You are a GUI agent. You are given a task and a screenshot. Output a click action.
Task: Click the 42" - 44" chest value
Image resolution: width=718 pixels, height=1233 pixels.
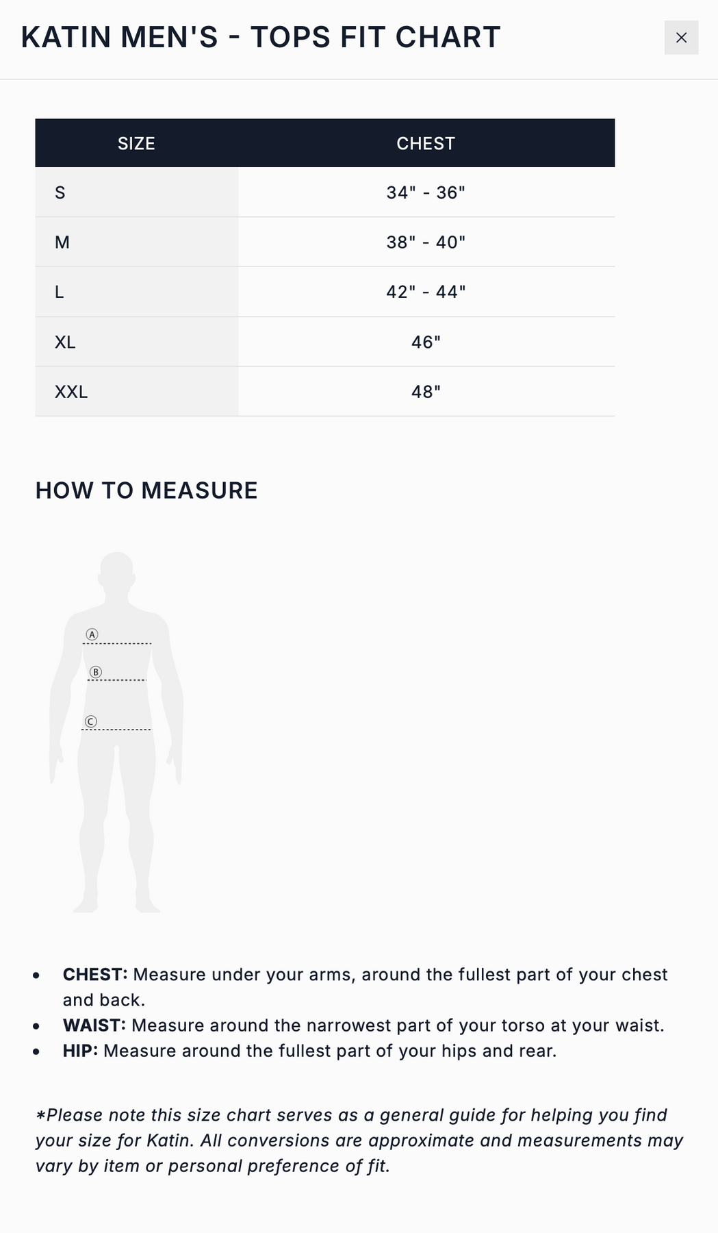point(426,292)
